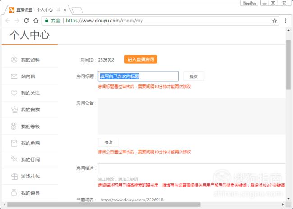Open 游戏礼包 sidebar entry
Screen dimensions: 293x209
pos(30,176)
